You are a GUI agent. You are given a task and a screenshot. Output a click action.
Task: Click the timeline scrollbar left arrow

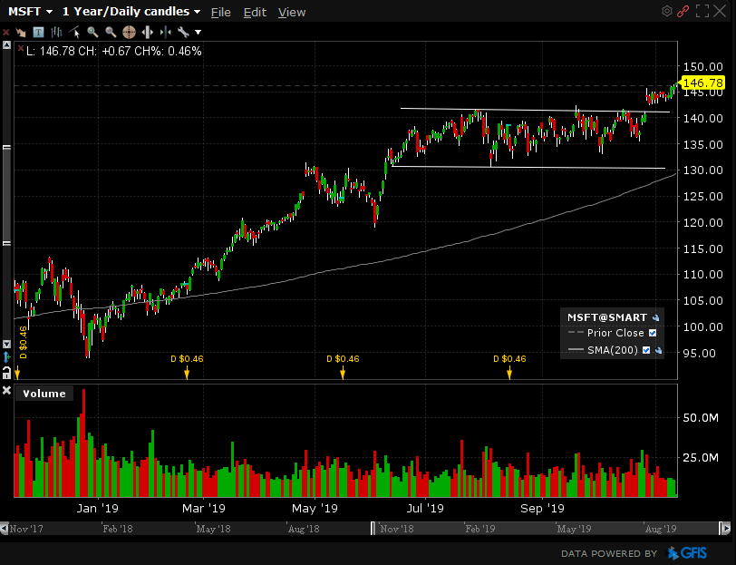click(5, 529)
